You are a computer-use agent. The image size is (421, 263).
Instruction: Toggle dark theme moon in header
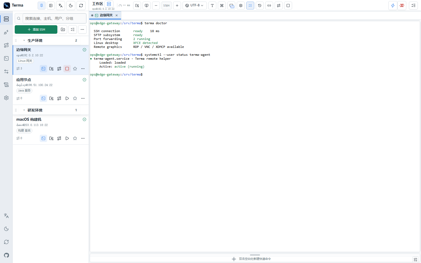tap(71, 6)
